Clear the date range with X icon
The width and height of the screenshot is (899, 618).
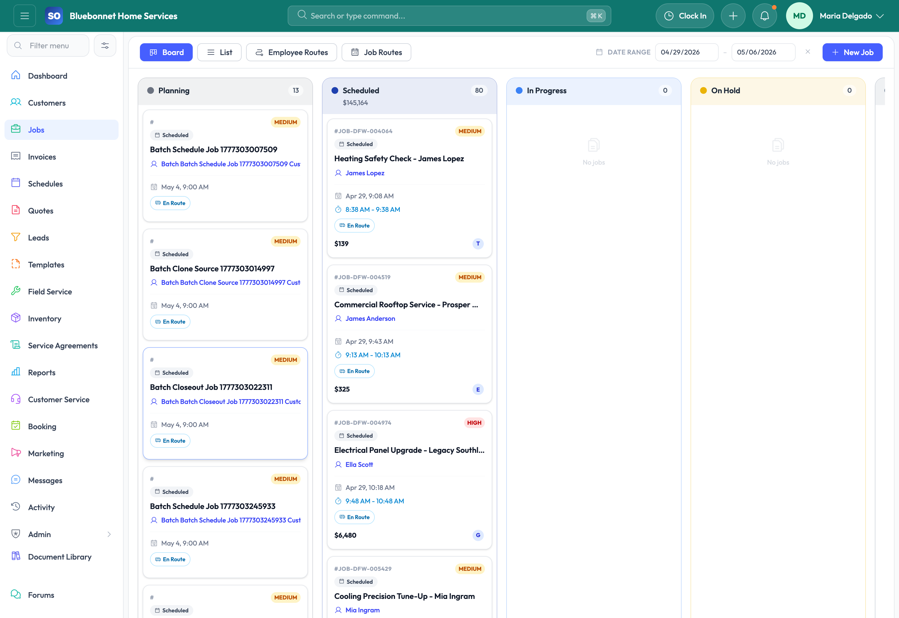808,52
